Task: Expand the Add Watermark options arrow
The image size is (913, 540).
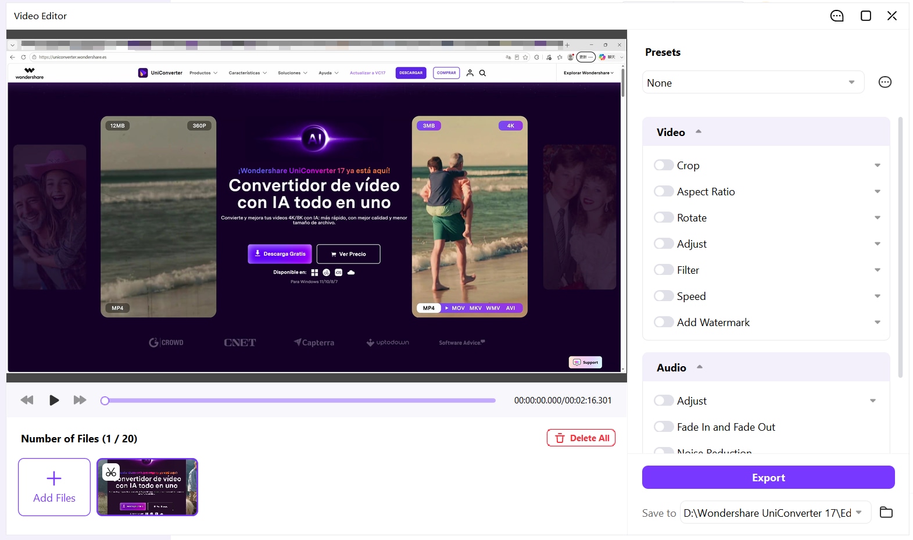Action: (x=878, y=323)
